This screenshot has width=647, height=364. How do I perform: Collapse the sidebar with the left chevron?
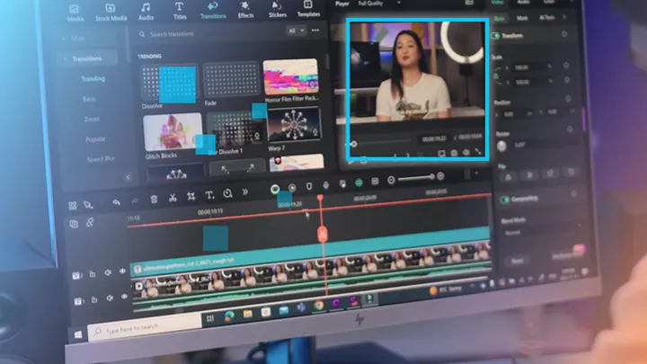tap(128, 177)
